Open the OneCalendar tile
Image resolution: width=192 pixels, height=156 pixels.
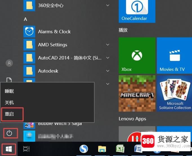point(137,11)
